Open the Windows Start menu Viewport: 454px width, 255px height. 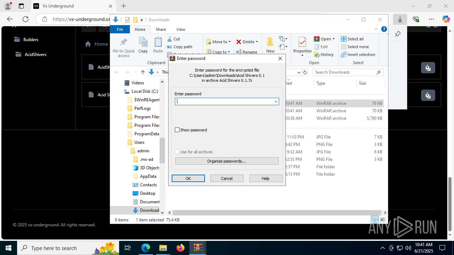point(9,248)
